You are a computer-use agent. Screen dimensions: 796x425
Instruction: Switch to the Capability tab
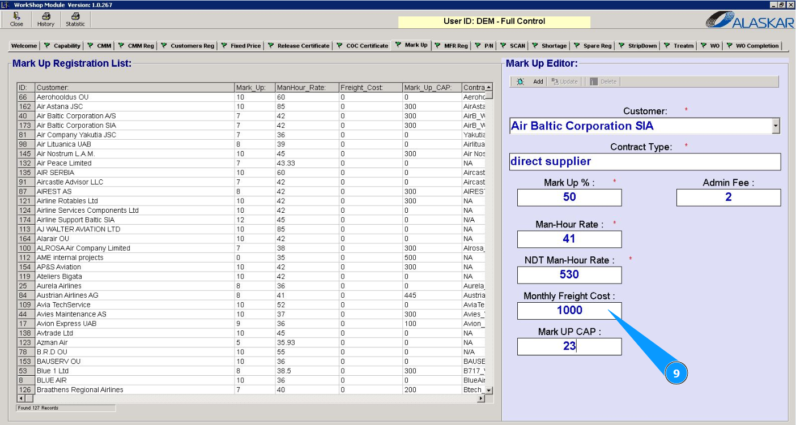coord(62,46)
